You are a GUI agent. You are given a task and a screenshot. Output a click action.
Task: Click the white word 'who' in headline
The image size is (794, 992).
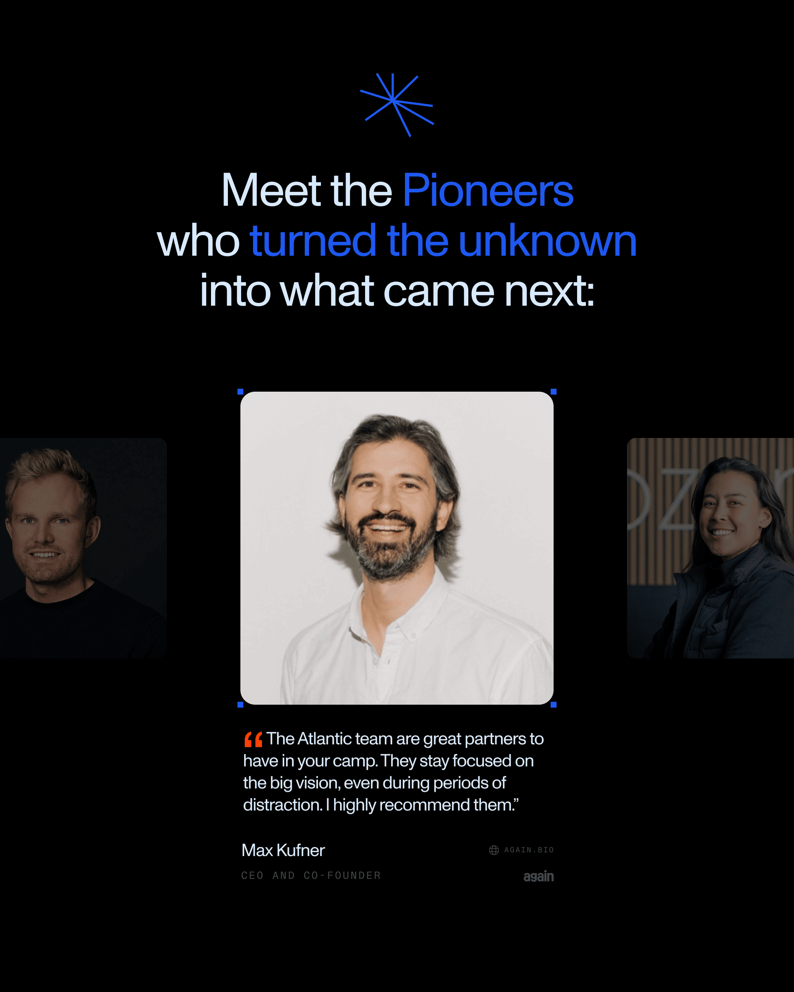click(198, 241)
